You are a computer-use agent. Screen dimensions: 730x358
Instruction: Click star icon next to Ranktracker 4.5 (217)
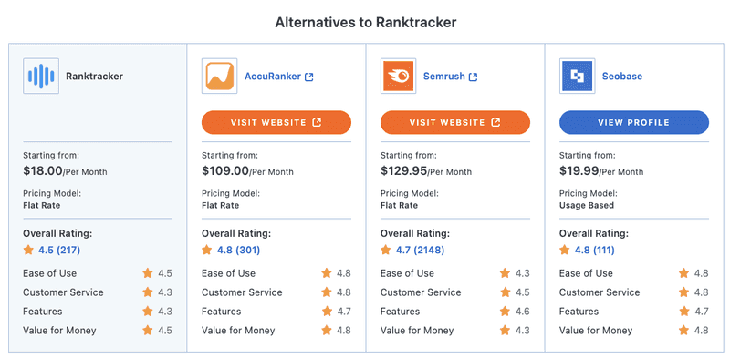[x=28, y=251]
